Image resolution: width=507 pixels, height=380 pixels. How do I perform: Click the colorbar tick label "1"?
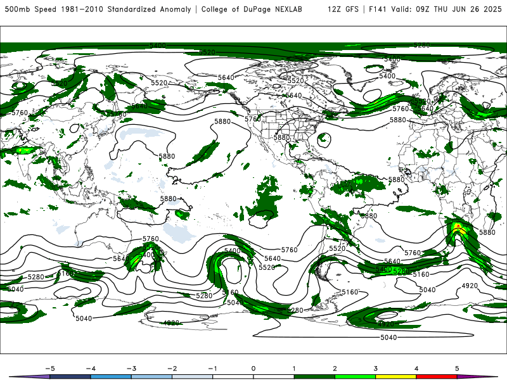pos(294,369)
